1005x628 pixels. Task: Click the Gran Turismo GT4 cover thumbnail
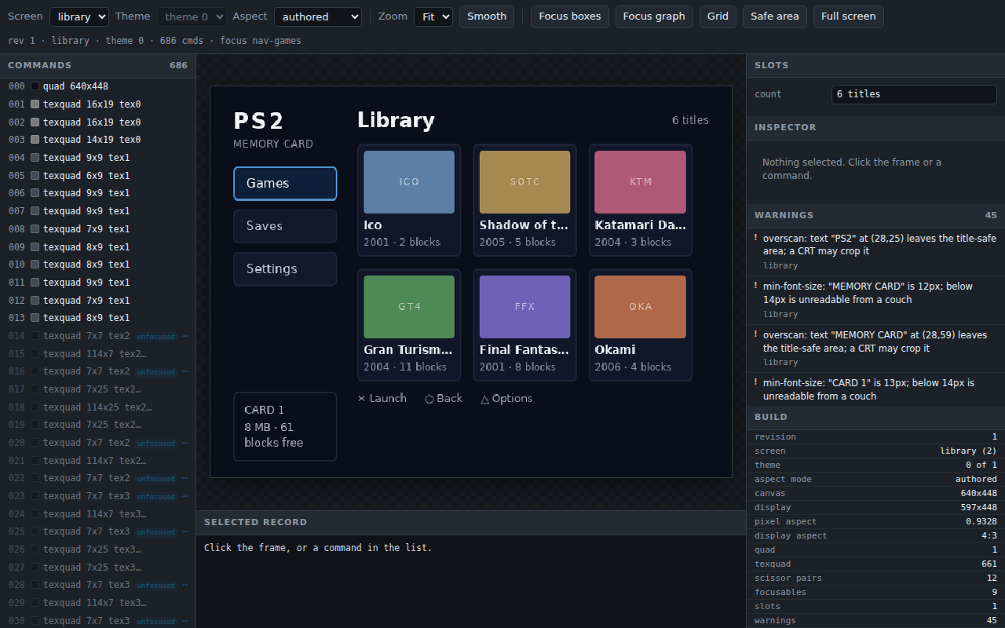(x=409, y=307)
